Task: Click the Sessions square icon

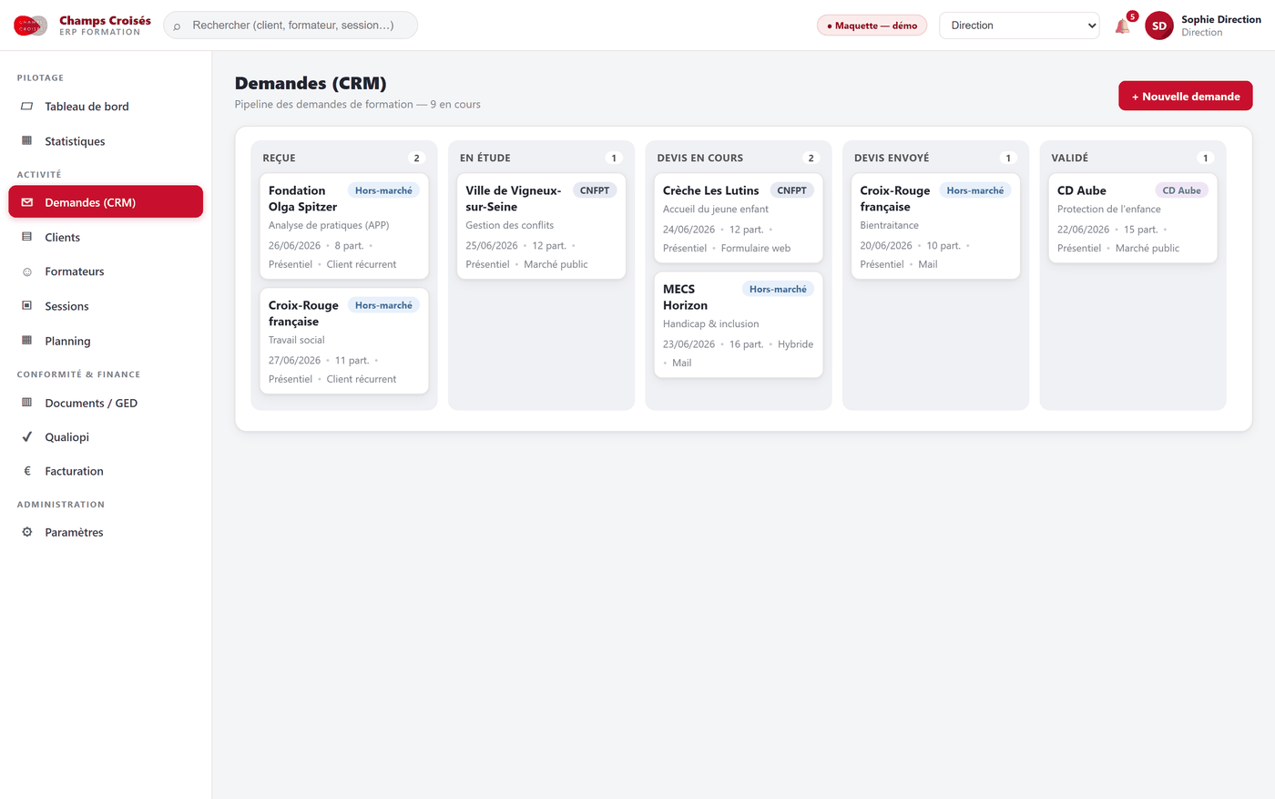Action: click(26, 306)
